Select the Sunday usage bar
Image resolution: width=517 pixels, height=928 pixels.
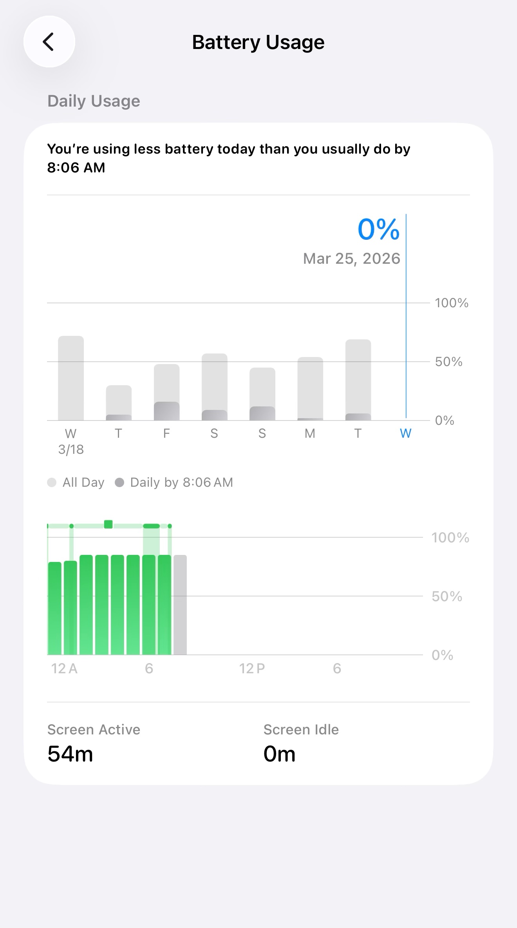pyautogui.click(x=262, y=394)
